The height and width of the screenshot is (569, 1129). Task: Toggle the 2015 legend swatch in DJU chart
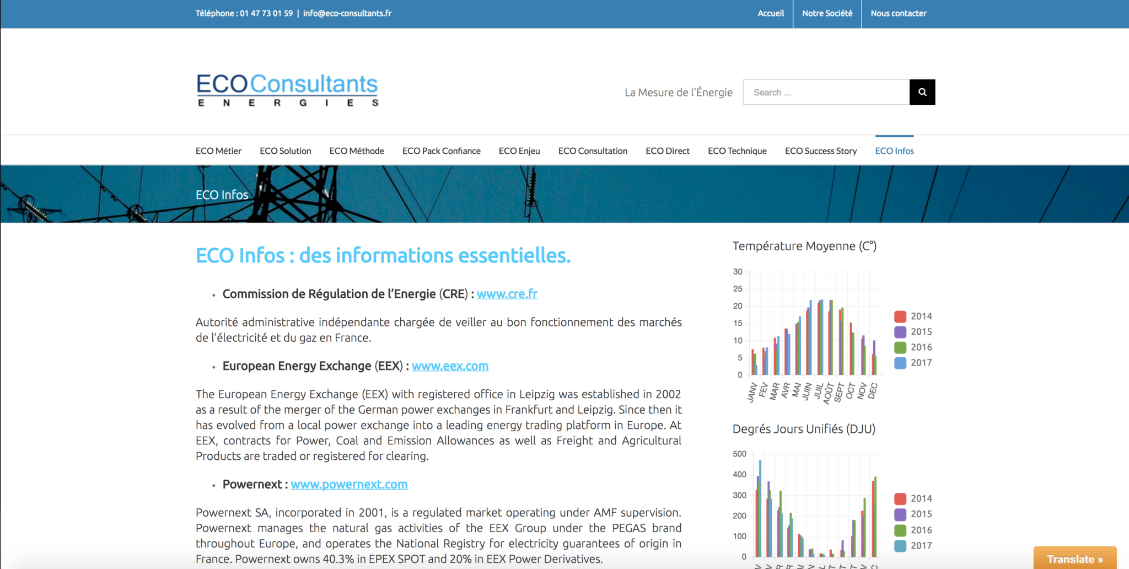click(x=900, y=514)
